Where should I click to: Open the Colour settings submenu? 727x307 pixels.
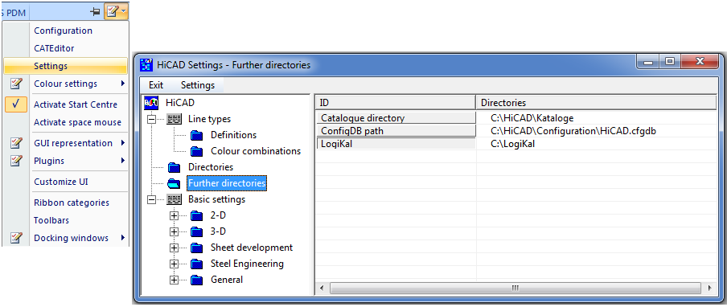click(x=65, y=84)
